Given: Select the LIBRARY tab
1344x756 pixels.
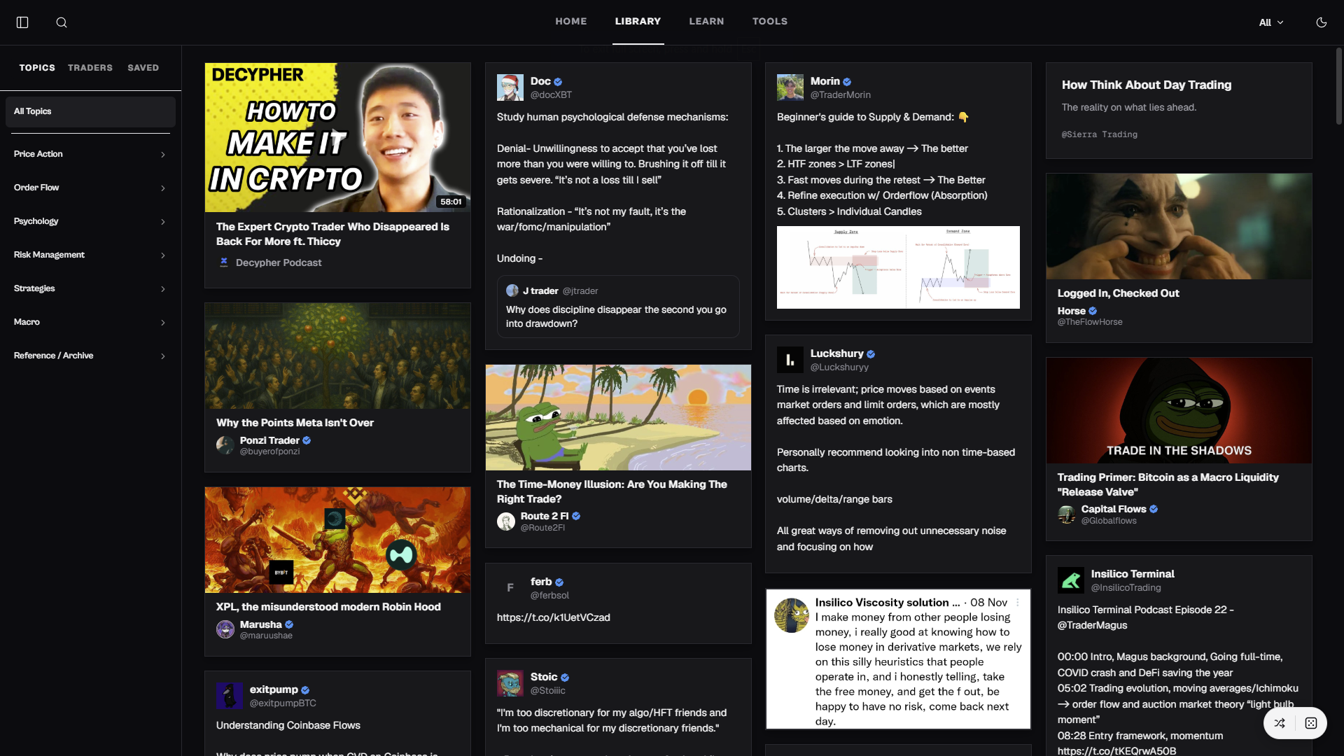Looking at the screenshot, I should (638, 22).
